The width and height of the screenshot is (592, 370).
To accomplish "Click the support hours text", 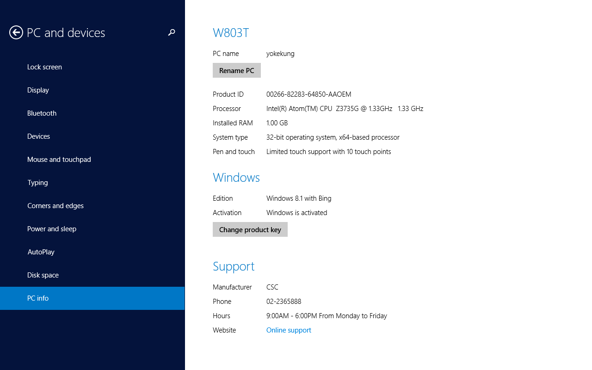I will coord(327,316).
